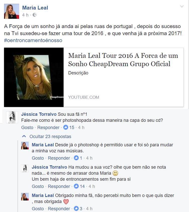189x212 pixels.
Task: Click the like icon showing 1 reaction
Action: 76,158
